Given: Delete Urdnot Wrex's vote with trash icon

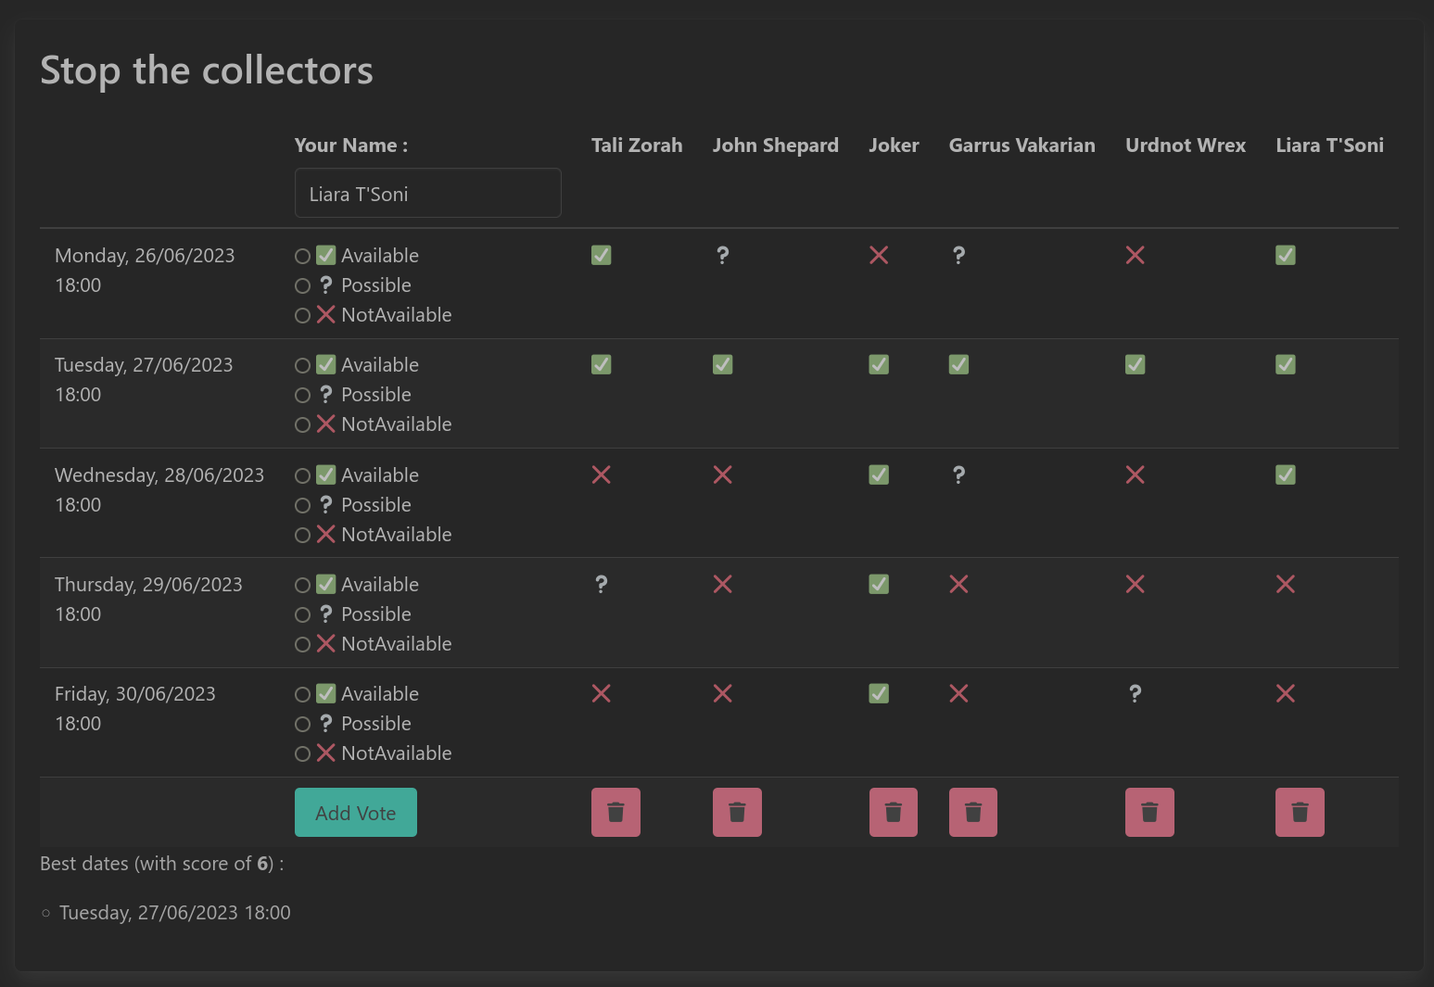Looking at the screenshot, I should [x=1149, y=812].
